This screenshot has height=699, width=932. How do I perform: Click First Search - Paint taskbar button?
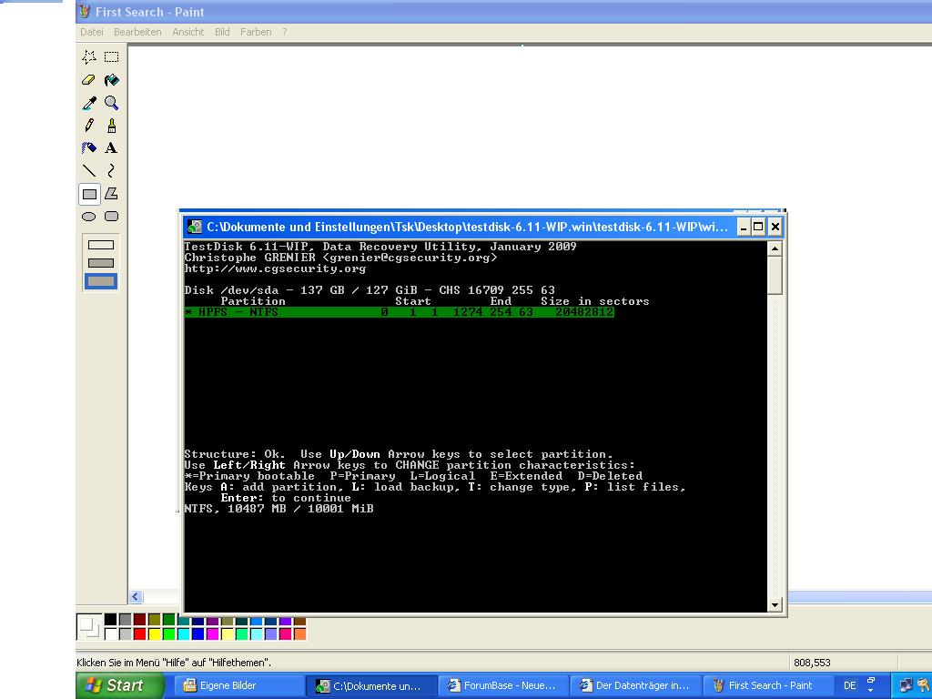(768, 685)
